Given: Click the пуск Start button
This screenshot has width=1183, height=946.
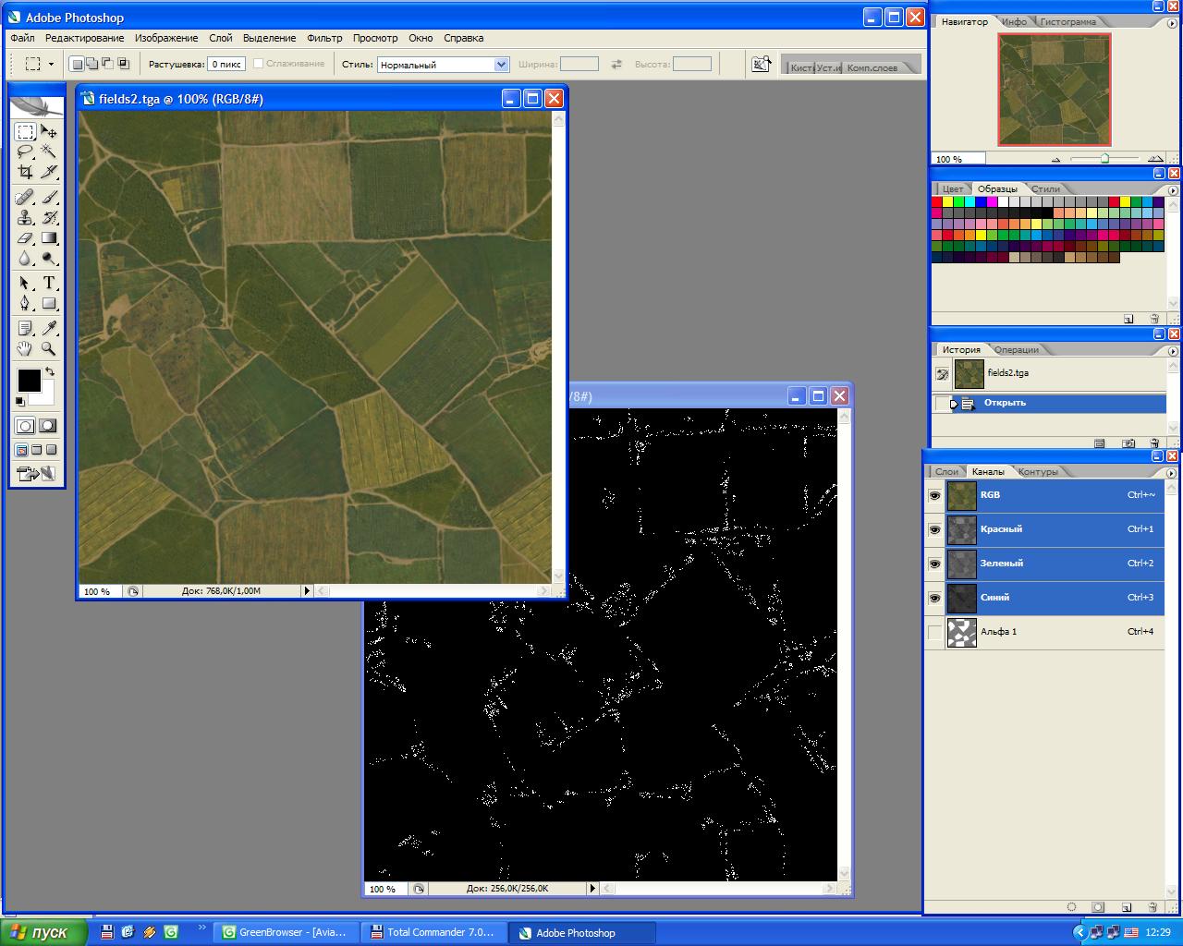Looking at the screenshot, I should click(x=43, y=932).
